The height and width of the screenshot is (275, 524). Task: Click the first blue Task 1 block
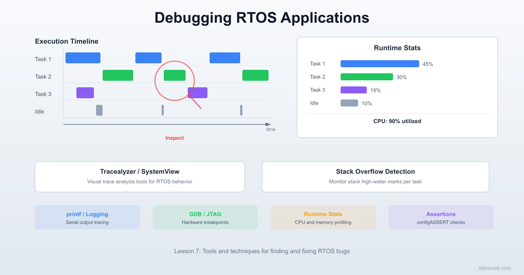83,57
